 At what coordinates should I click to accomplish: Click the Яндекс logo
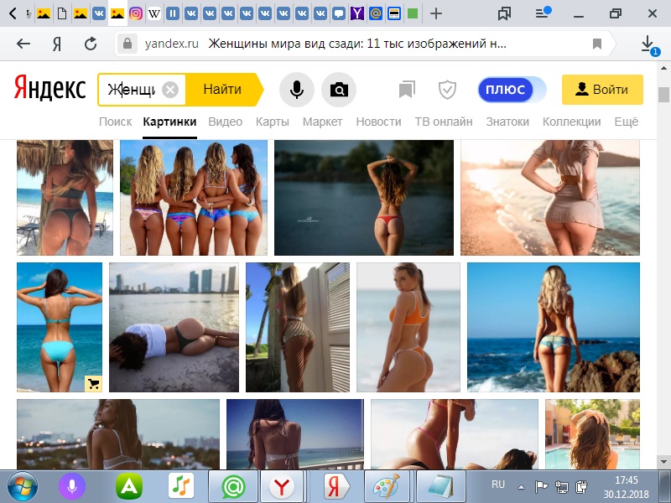pyautogui.click(x=50, y=88)
